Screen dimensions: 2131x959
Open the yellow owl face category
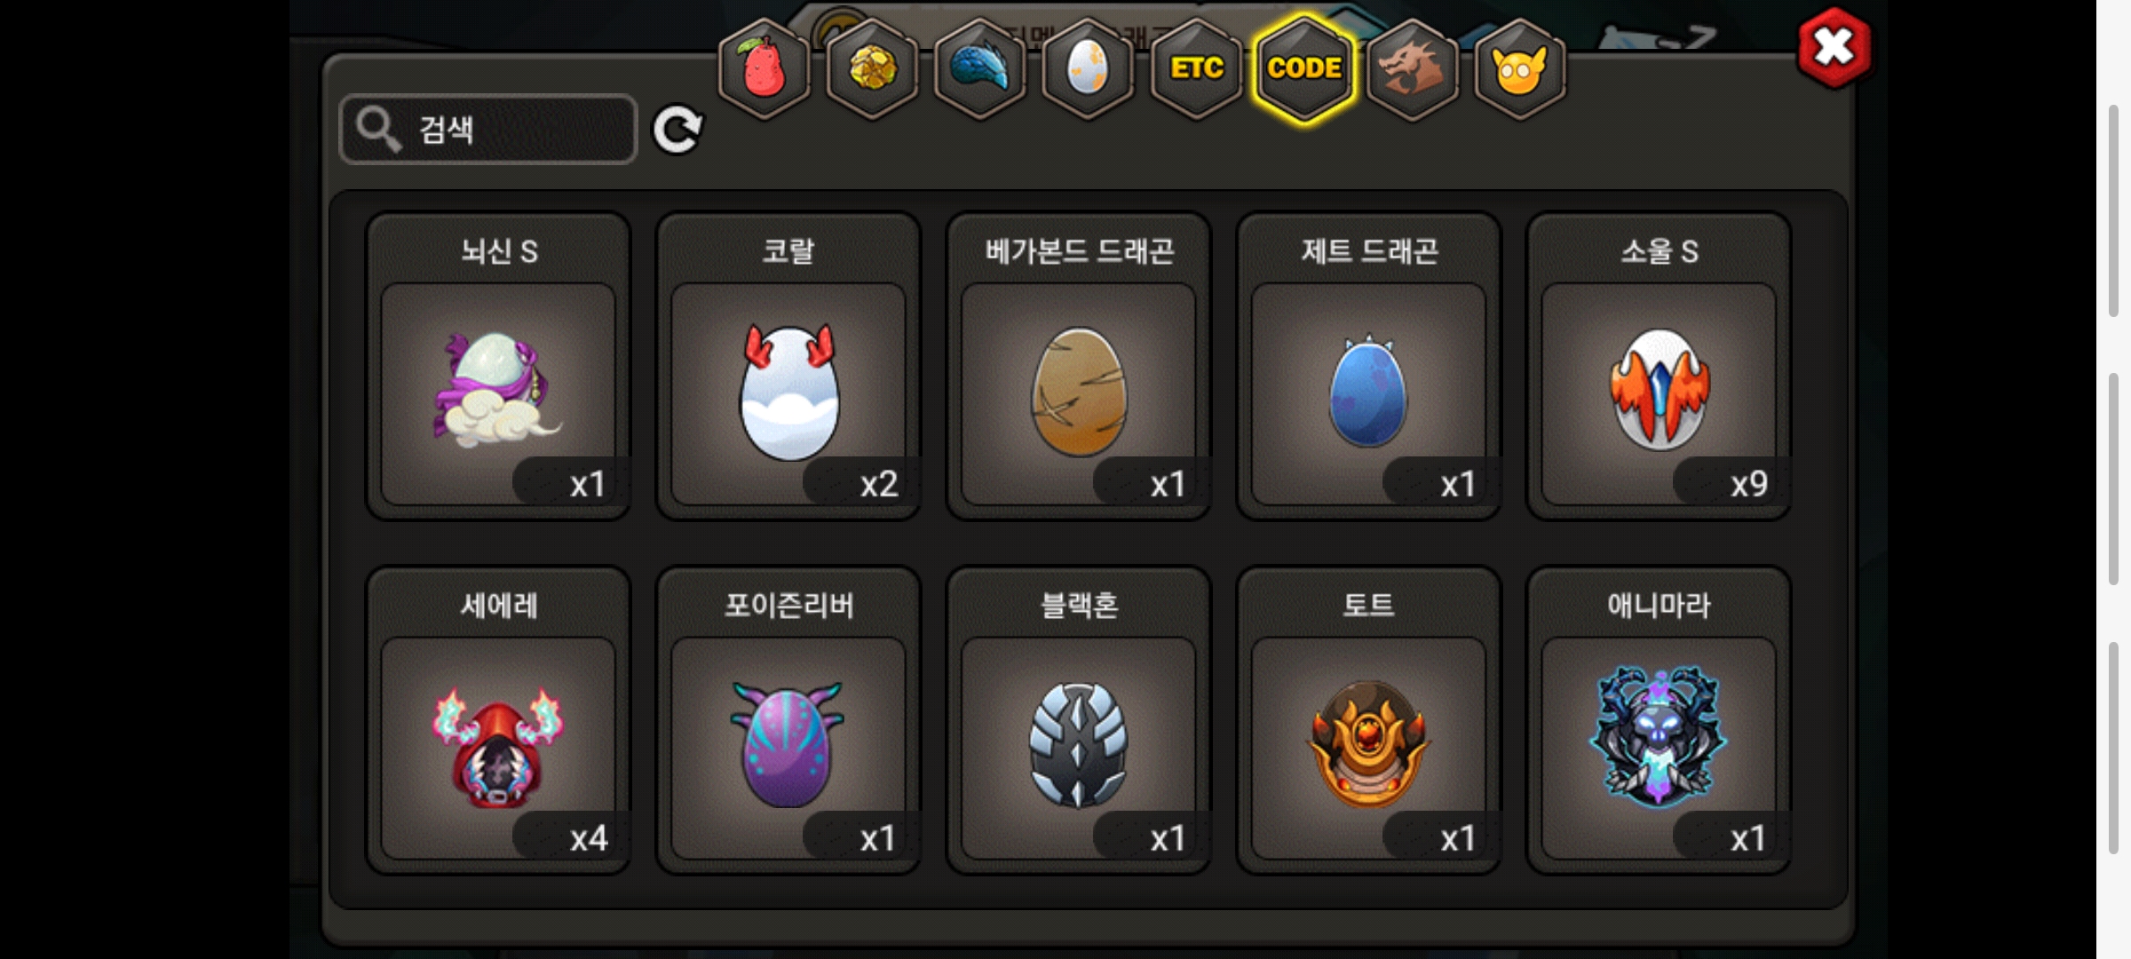click(1520, 68)
